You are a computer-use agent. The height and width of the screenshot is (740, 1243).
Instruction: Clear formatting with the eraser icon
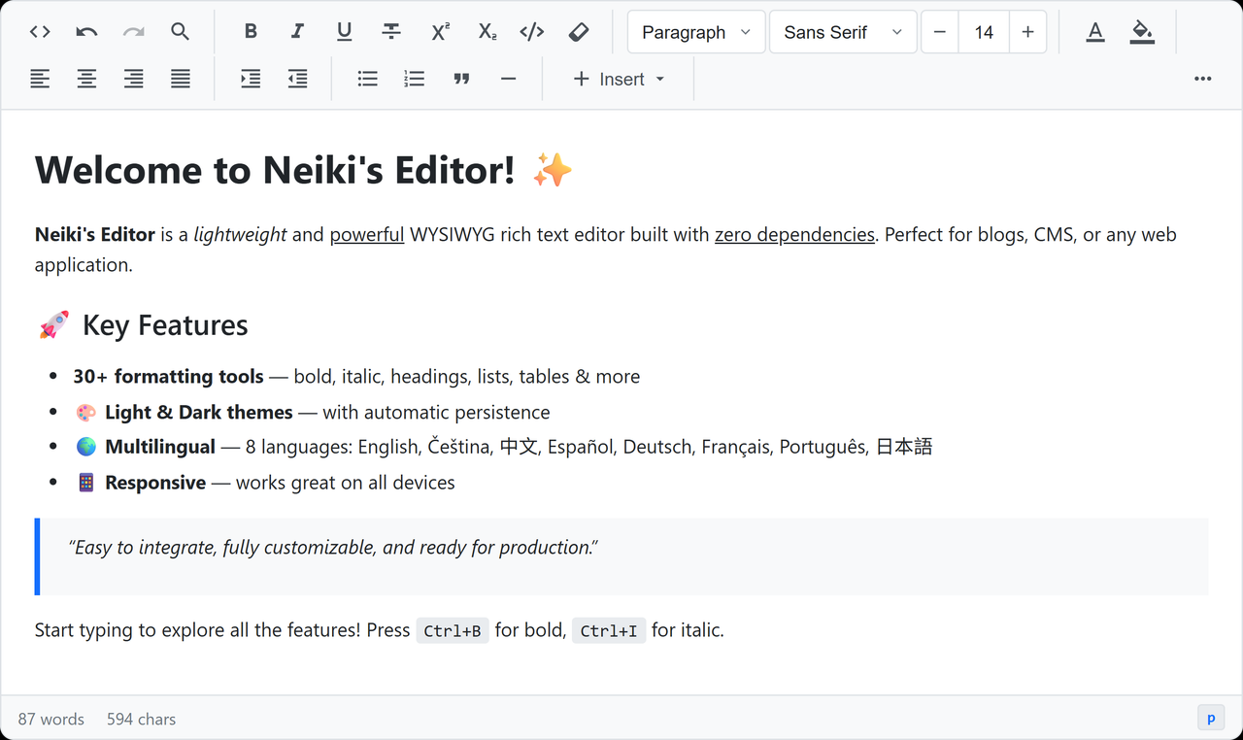coord(578,32)
